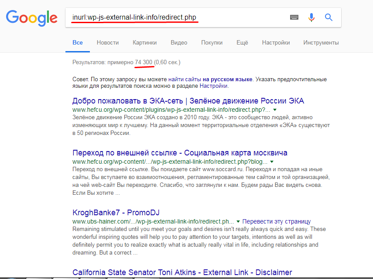Click the ubs-hainer.com green URL text
Viewport: 373px width, 279px height.
point(153,221)
